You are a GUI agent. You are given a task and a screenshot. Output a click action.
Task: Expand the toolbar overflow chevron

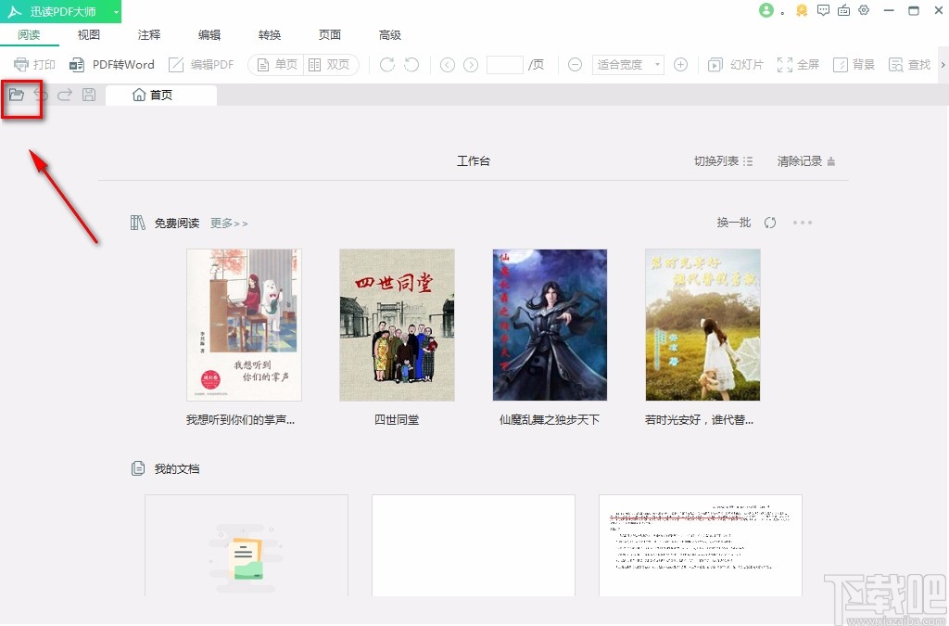943,64
